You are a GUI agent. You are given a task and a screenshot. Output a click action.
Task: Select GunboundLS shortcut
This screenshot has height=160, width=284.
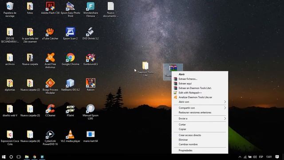click(91, 59)
